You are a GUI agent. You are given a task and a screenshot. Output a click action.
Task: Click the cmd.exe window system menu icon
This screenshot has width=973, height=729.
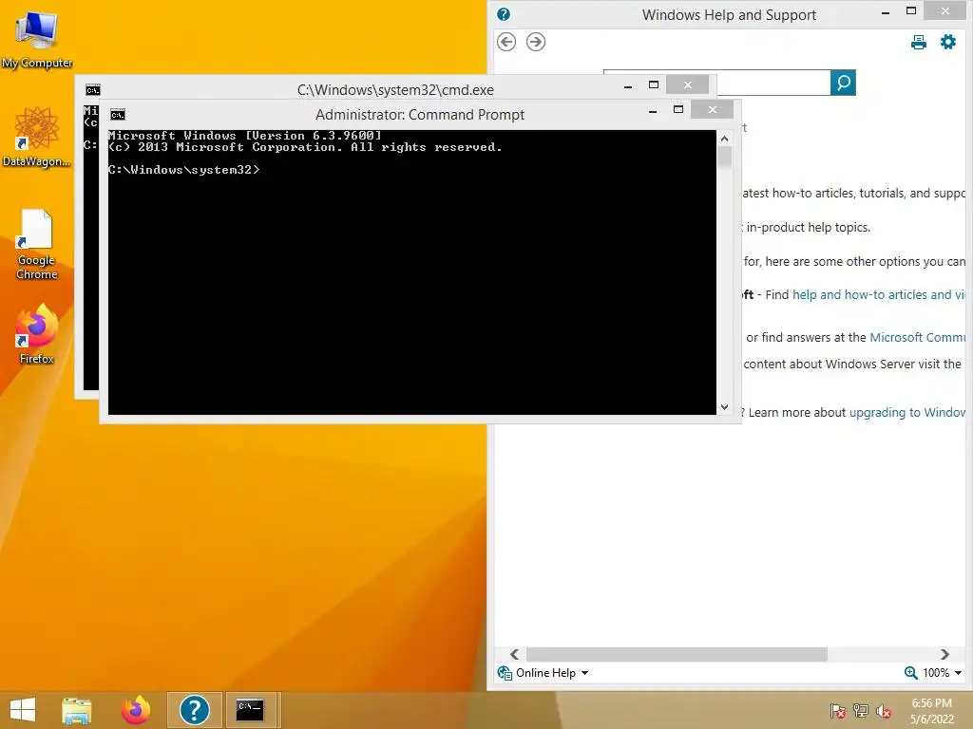click(93, 90)
